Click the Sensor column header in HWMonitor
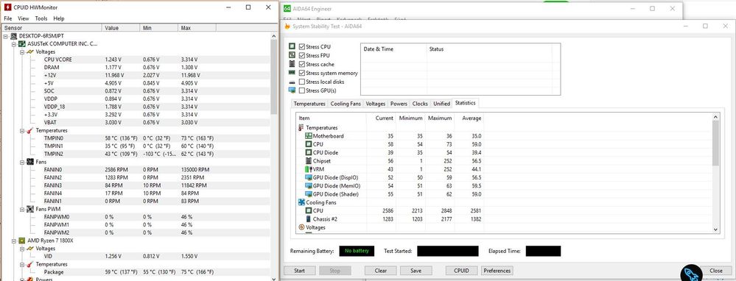Screen dimensions: 736x281 [52, 28]
